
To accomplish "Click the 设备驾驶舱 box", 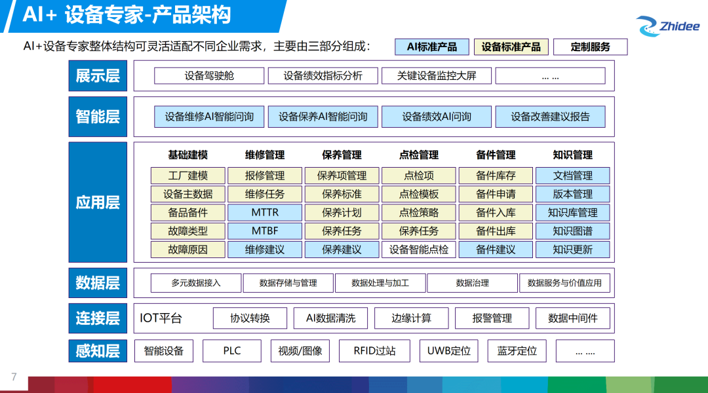I will (209, 76).
